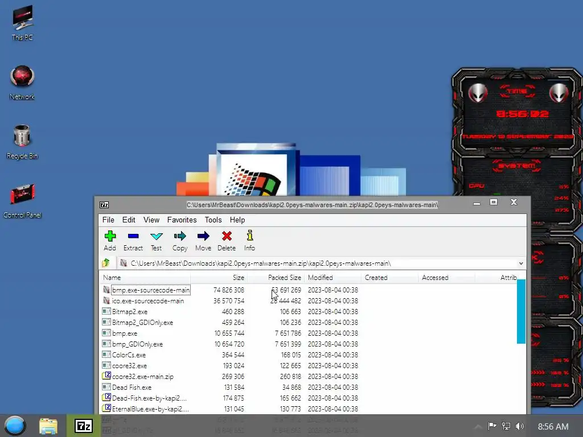Screen dimensions: 583x437
Task: Click the red Delete icon
Action: pos(227,236)
